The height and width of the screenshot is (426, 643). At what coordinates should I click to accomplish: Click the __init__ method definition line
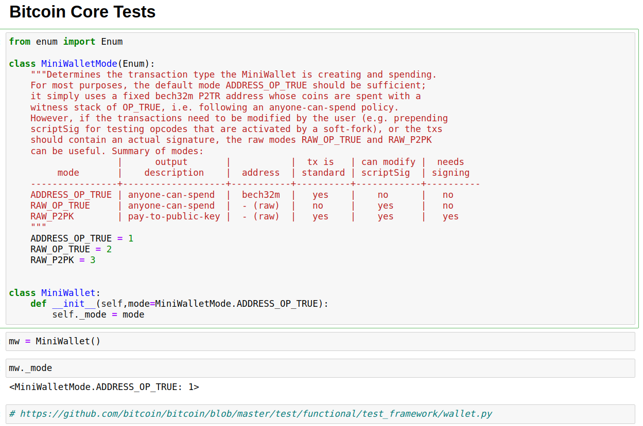[179, 304]
